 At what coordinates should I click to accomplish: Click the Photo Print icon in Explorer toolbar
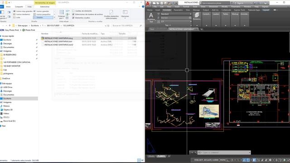[24, 30]
